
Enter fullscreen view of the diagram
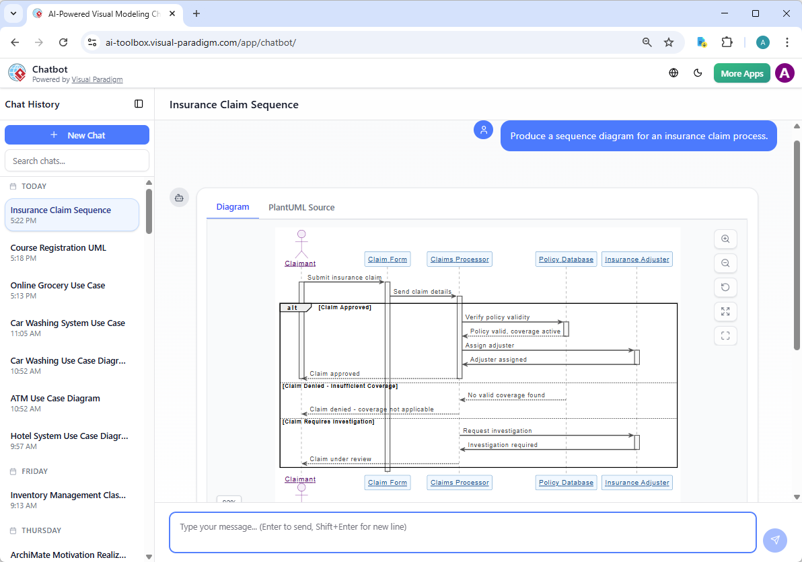coord(725,335)
